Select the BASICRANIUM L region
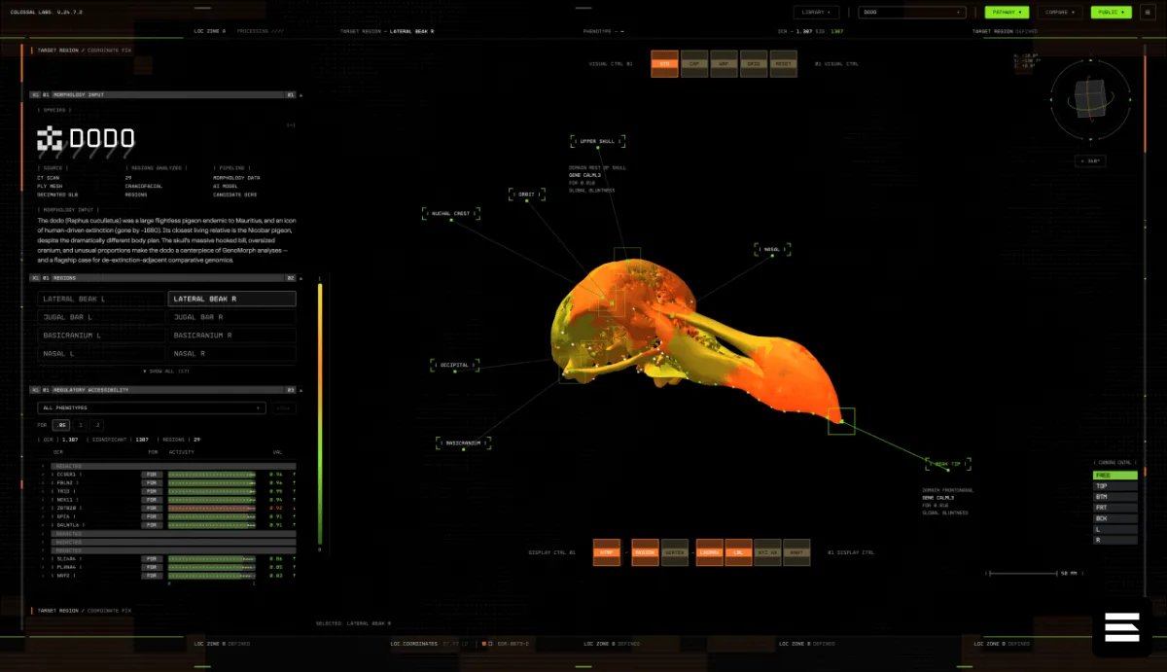This screenshot has height=672, width=1167. coord(101,336)
